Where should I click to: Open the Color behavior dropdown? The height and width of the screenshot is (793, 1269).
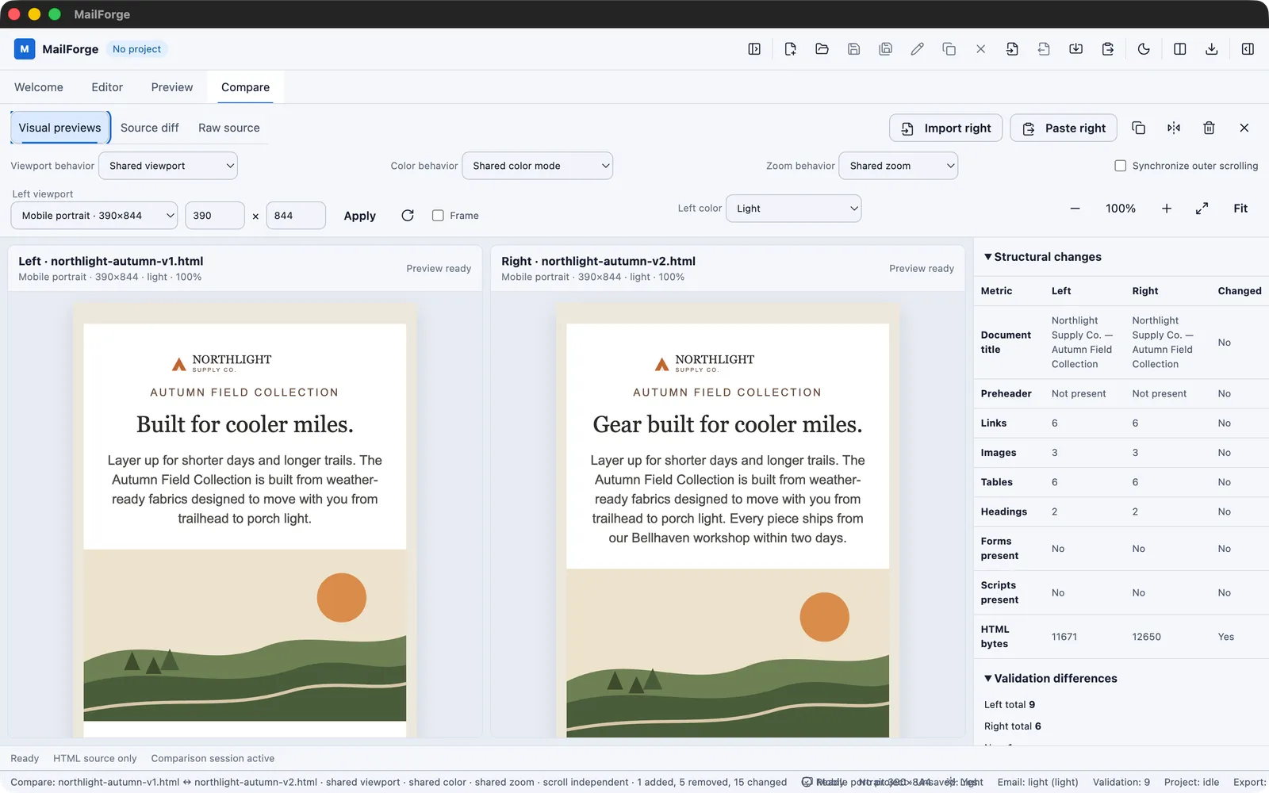click(x=538, y=166)
